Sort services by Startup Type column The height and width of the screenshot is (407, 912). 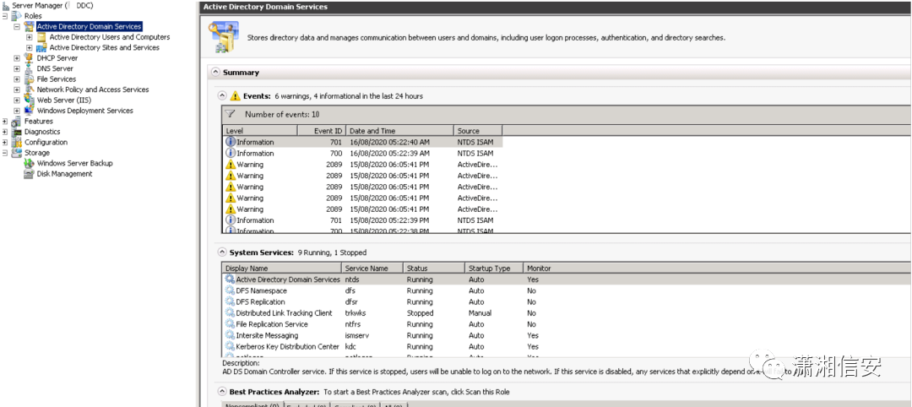[x=494, y=269]
